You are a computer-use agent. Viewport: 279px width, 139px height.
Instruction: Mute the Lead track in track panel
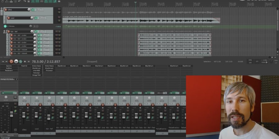[59, 17]
